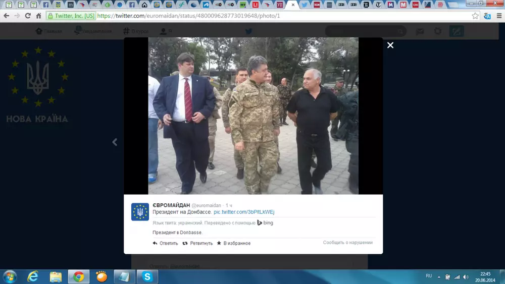Toggle favorite star В избранное
505x284 pixels.
point(234,243)
